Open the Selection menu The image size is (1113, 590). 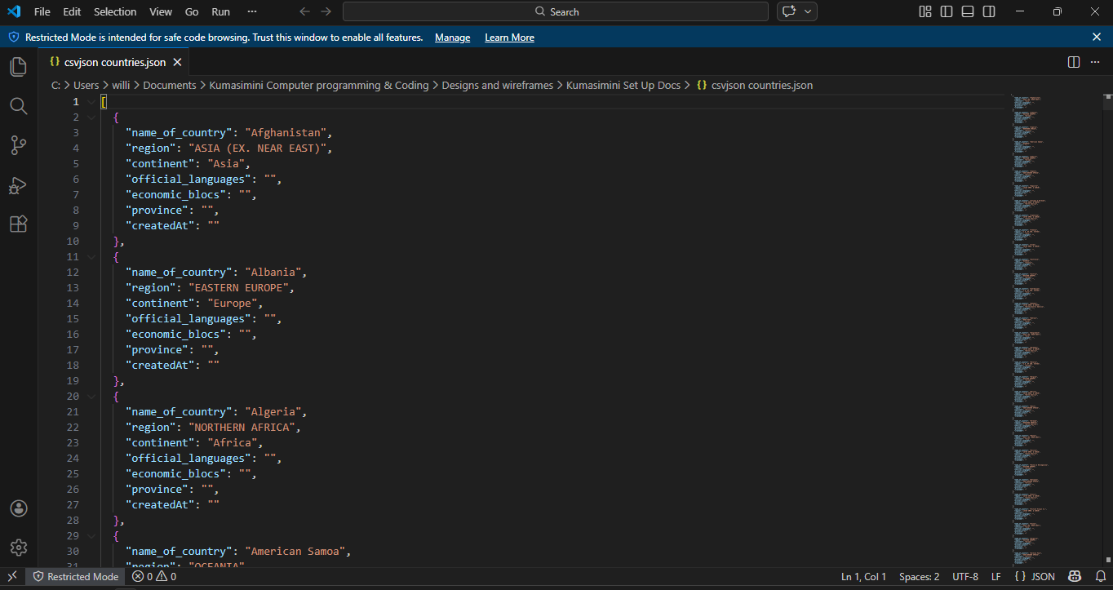pyautogui.click(x=115, y=11)
